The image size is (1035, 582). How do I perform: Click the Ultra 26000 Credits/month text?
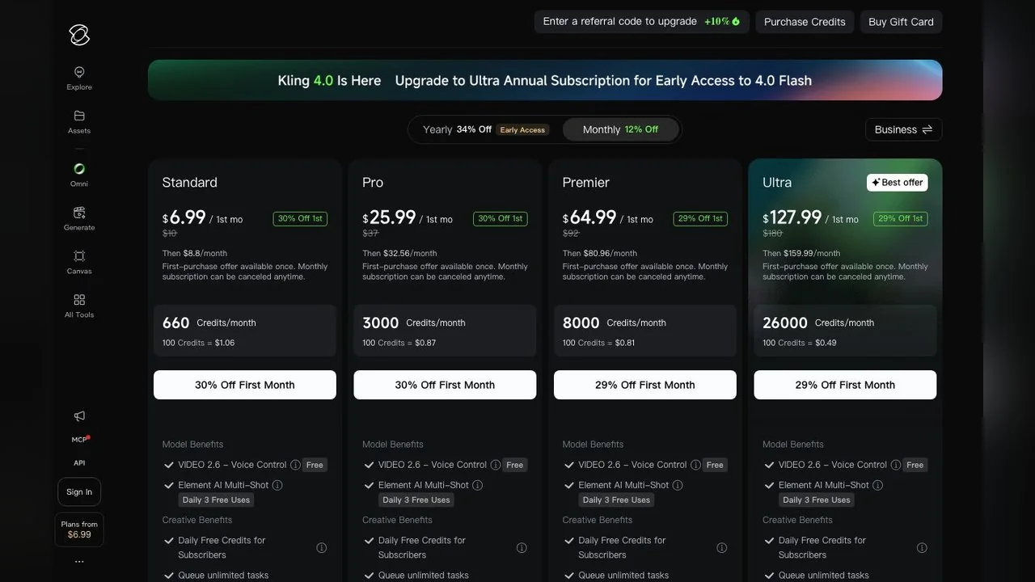pyautogui.click(x=818, y=323)
